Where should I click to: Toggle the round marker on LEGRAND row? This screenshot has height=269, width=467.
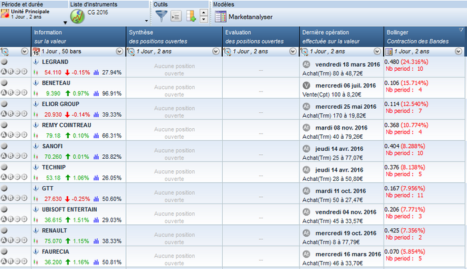(x=4, y=62)
